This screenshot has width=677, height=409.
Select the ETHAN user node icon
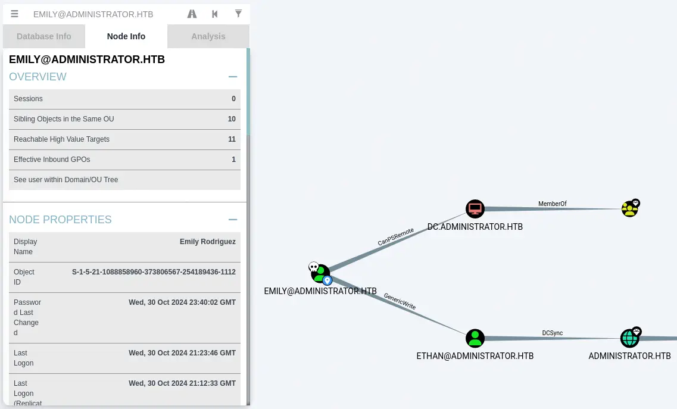point(475,338)
